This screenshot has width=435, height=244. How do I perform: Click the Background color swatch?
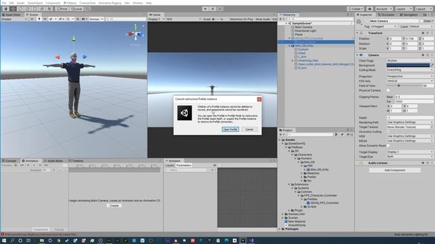[x=408, y=65]
